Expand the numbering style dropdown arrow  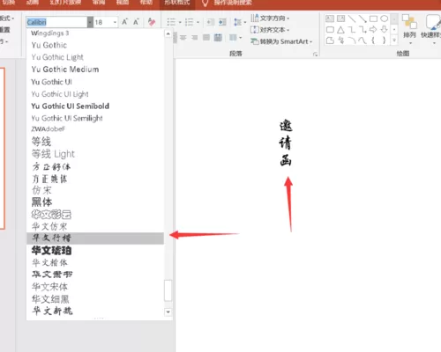198,22
